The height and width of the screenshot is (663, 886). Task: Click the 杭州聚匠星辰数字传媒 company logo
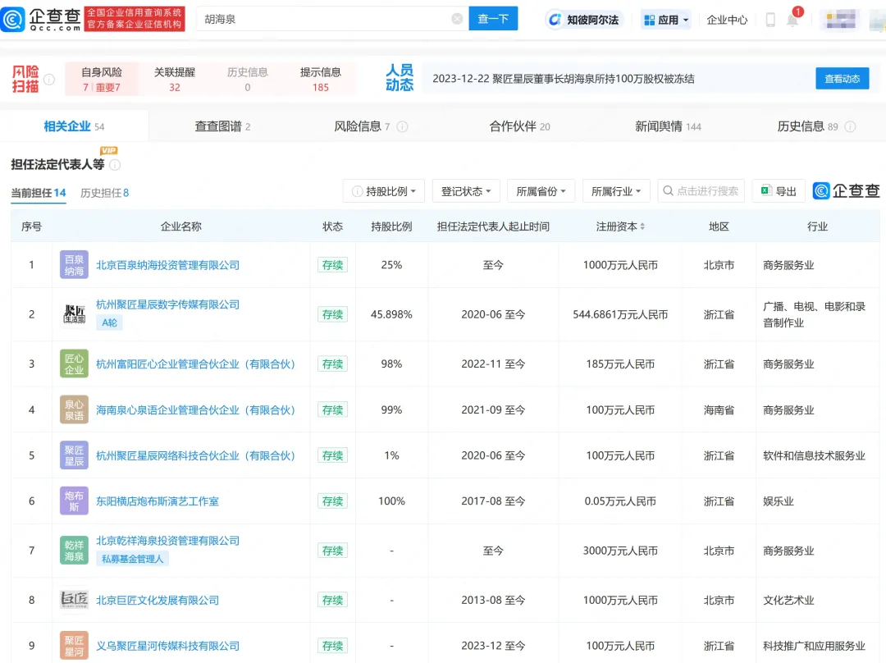click(x=74, y=314)
